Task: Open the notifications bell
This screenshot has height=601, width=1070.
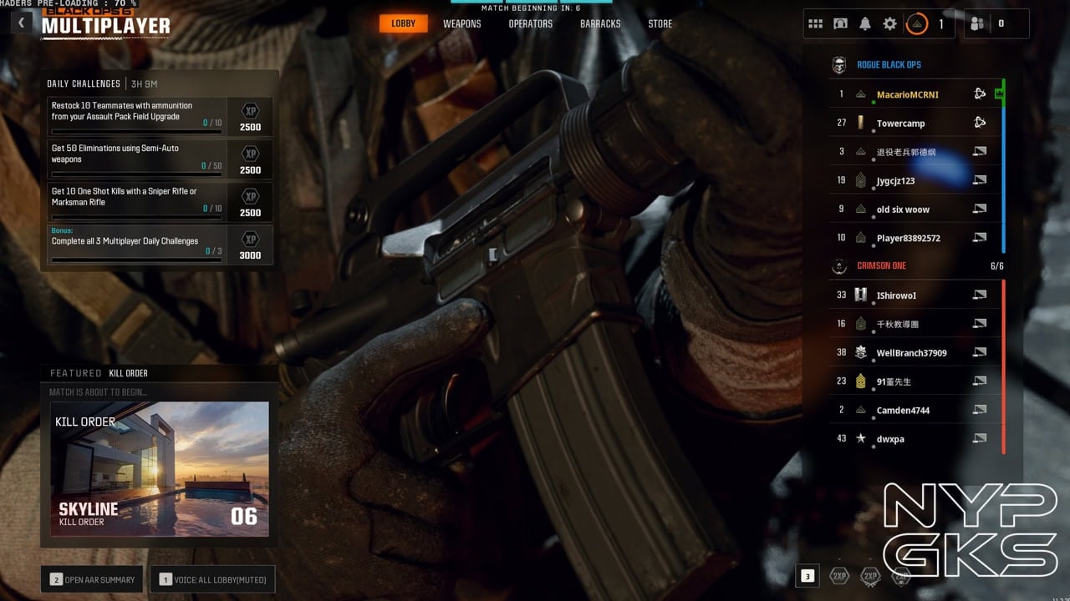Action: click(x=865, y=24)
